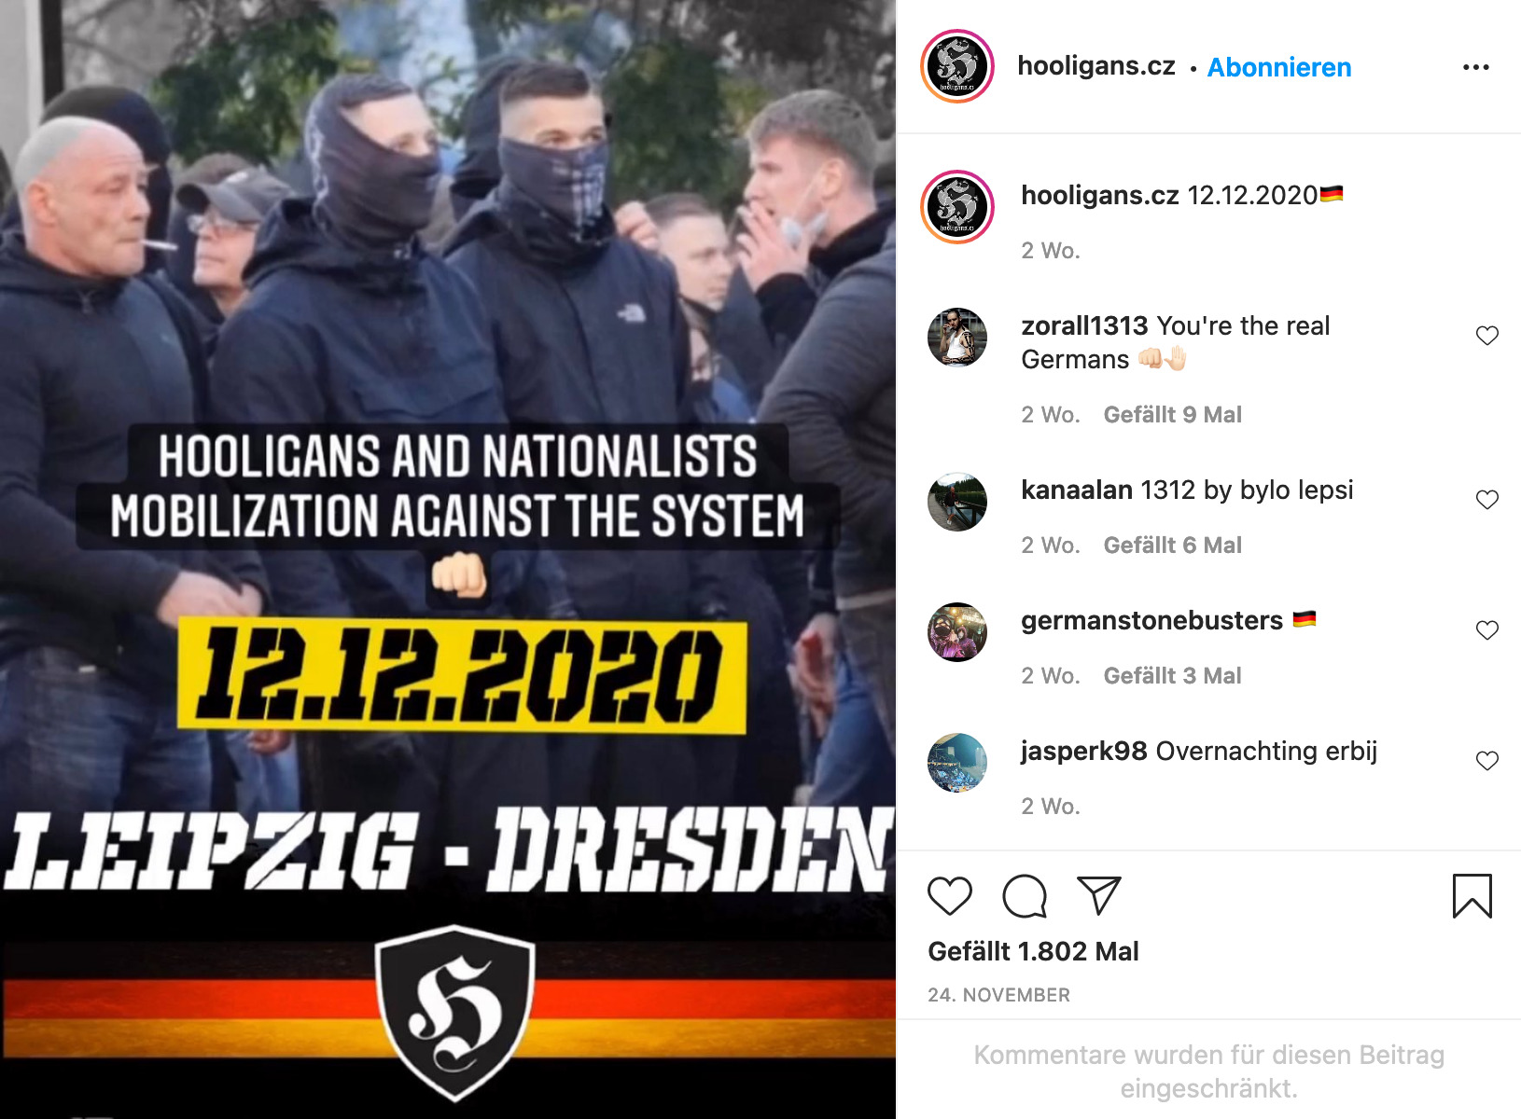Image resolution: width=1521 pixels, height=1119 pixels.
Task: Like kanaalan's comment
Action: click(1487, 500)
